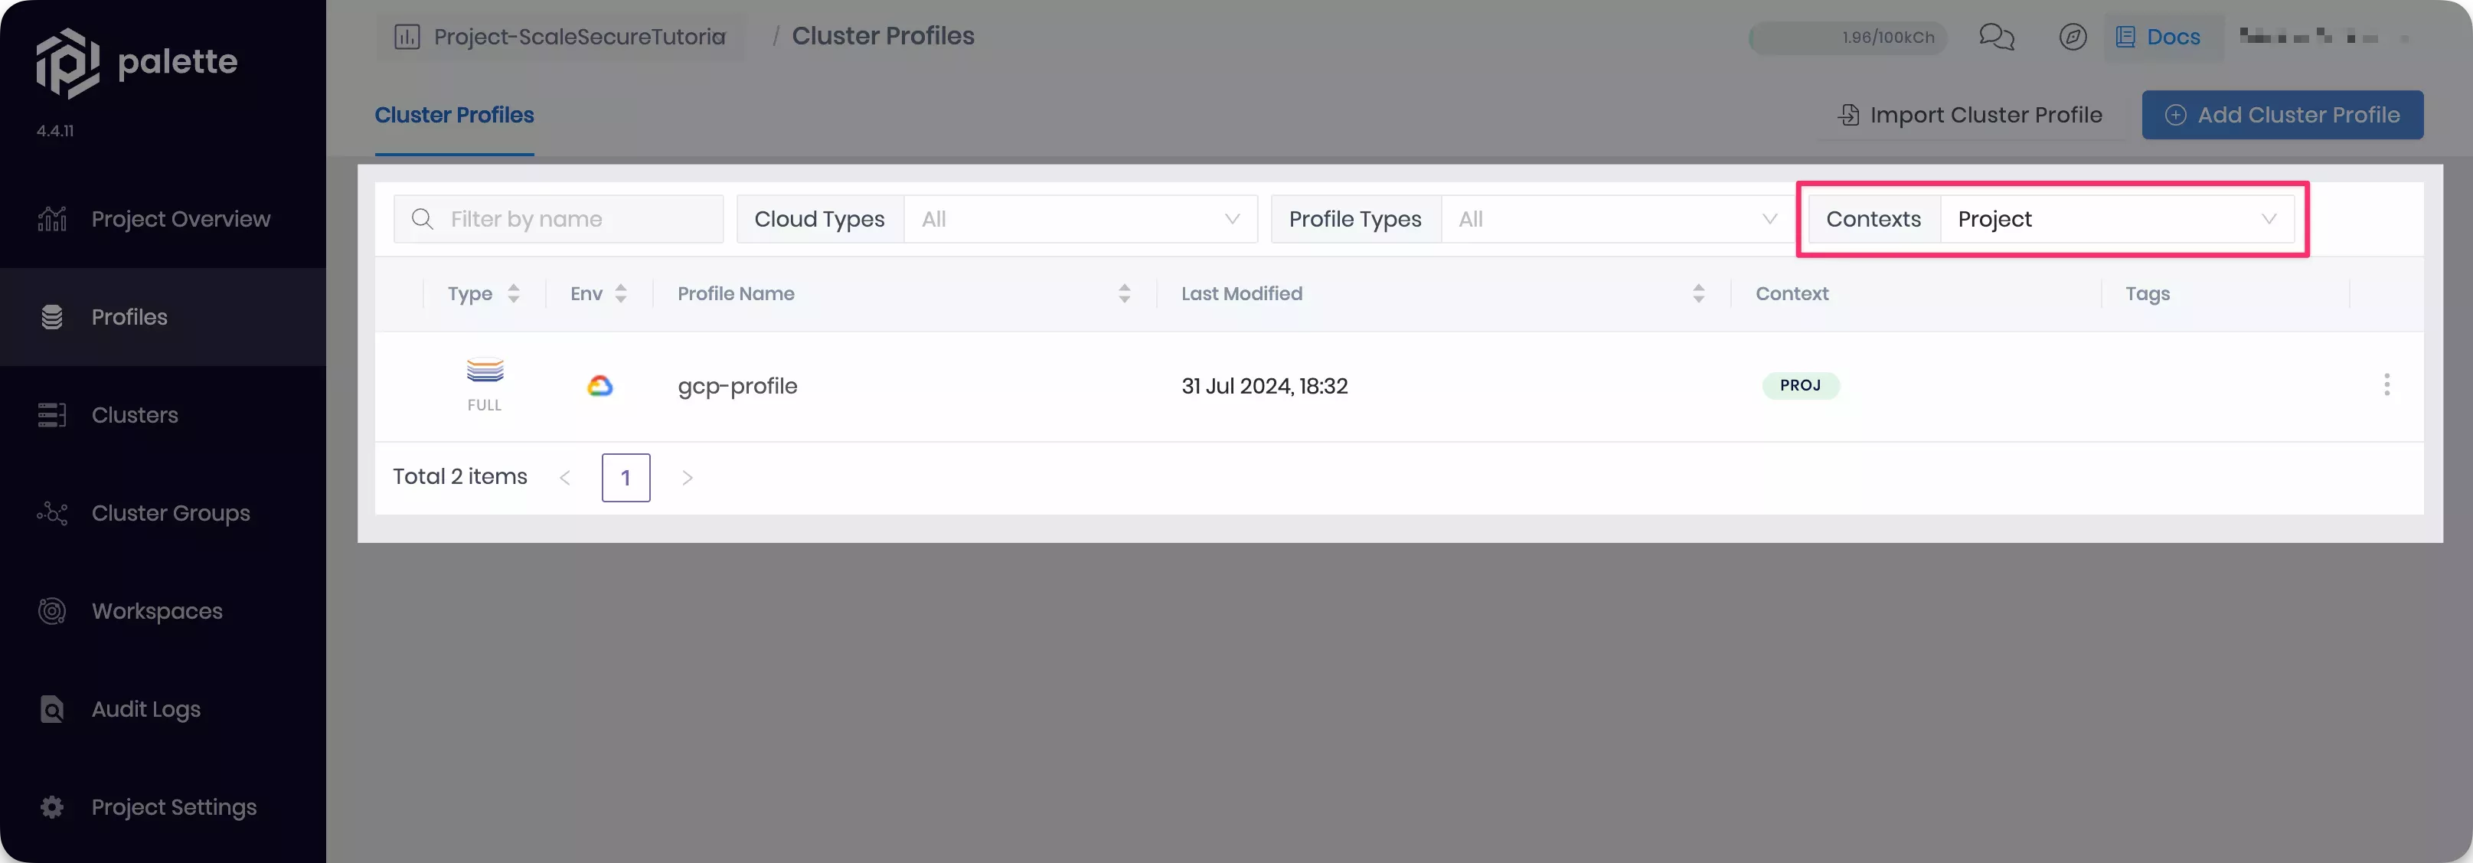The image size is (2473, 863).
Task: Open the Clusters section
Action: (136, 415)
